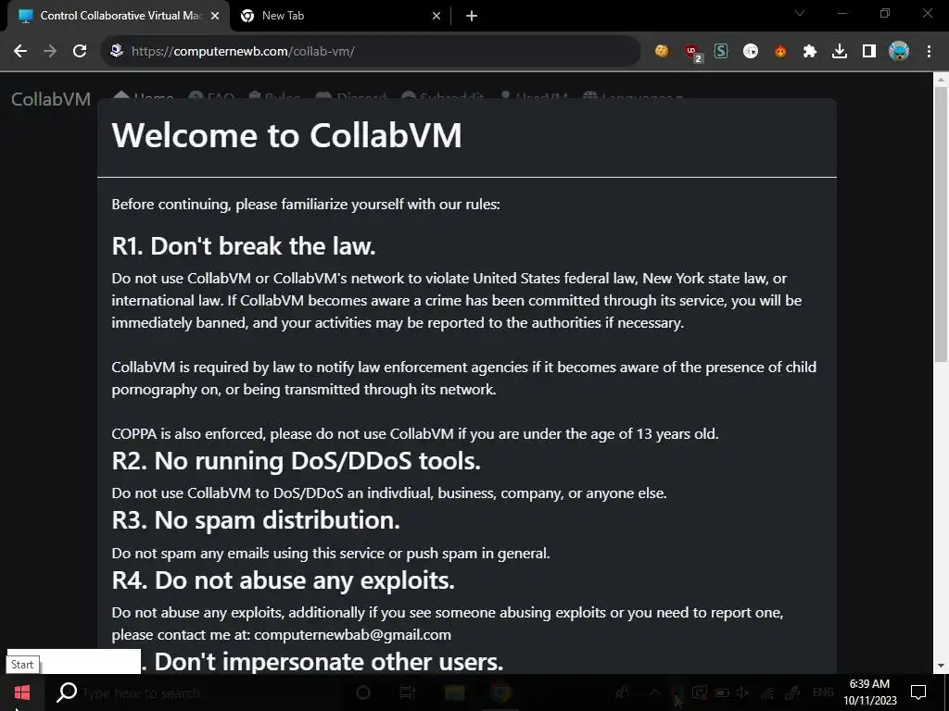Open the tab search chevron

click(800, 13)
